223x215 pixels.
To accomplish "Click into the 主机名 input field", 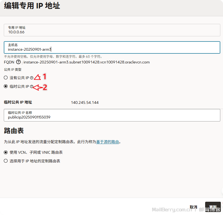I will (112, 49).
